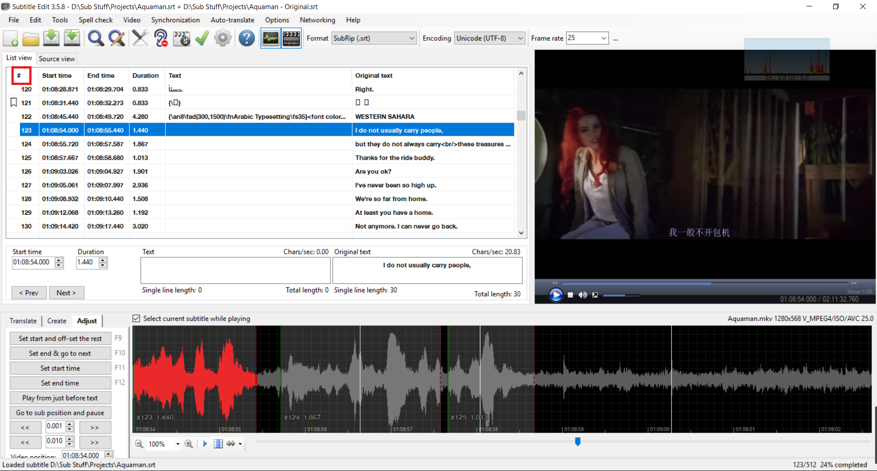Switch to Source view tab
877x471 pixels.
(x=57, y=58)
